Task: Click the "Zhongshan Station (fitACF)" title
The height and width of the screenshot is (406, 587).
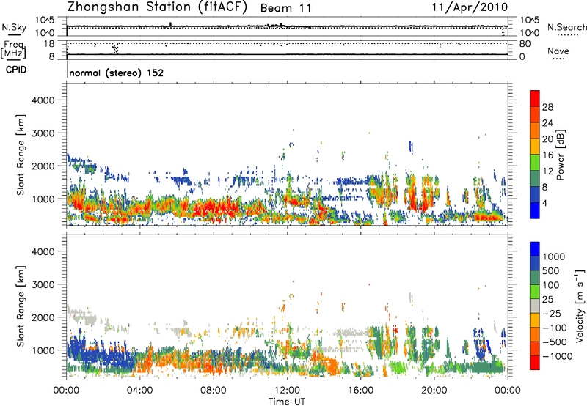Action: 157,7
